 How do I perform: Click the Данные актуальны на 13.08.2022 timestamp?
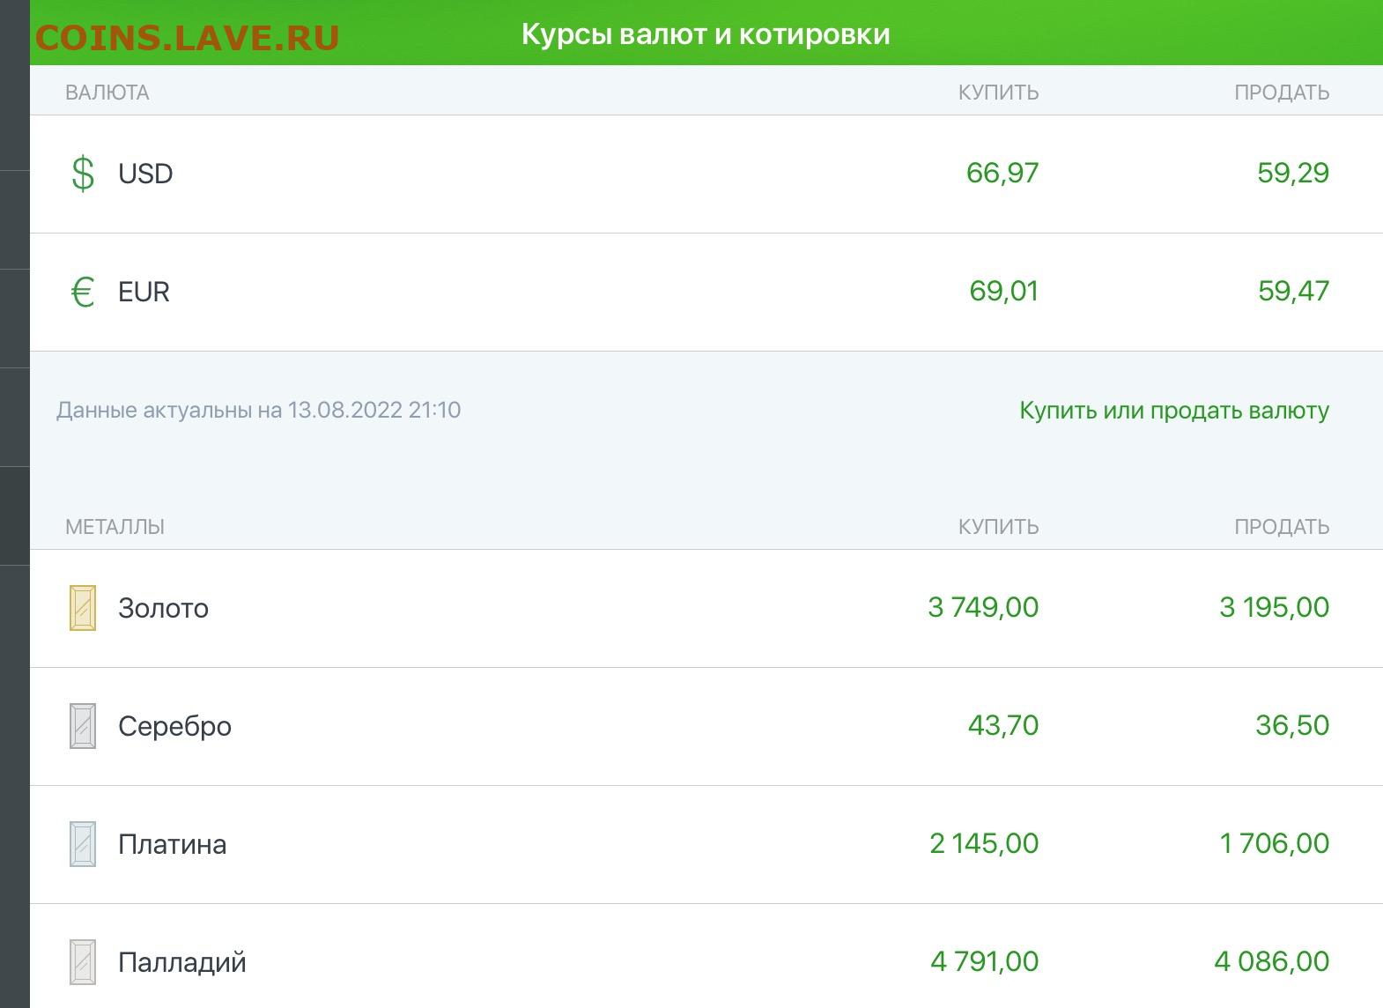258,411
